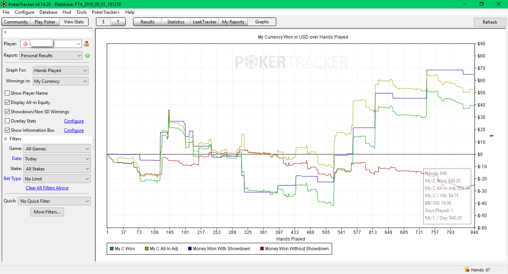Click the $90 y-axis label
Screen dimensions: 508x274
481,44
